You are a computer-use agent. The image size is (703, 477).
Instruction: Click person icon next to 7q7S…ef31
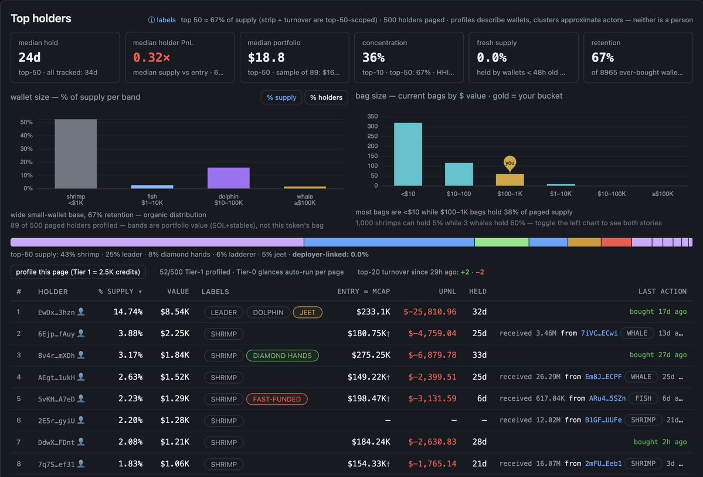(81, 464)
